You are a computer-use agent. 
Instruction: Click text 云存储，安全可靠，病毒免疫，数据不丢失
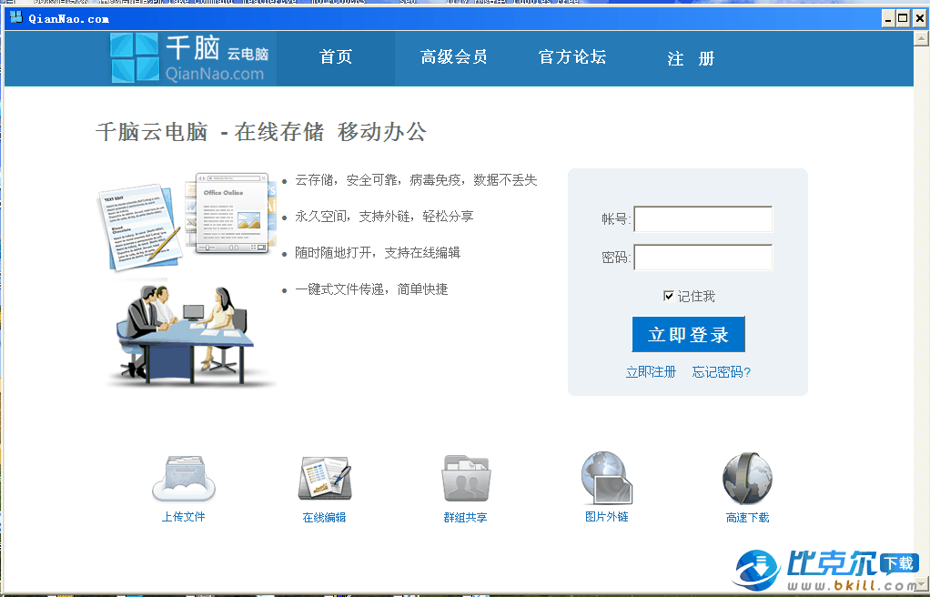coord(416,180)
